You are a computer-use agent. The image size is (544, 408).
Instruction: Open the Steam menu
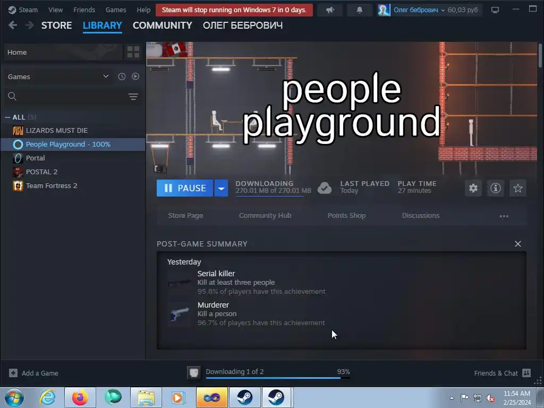tap(23, 10)
